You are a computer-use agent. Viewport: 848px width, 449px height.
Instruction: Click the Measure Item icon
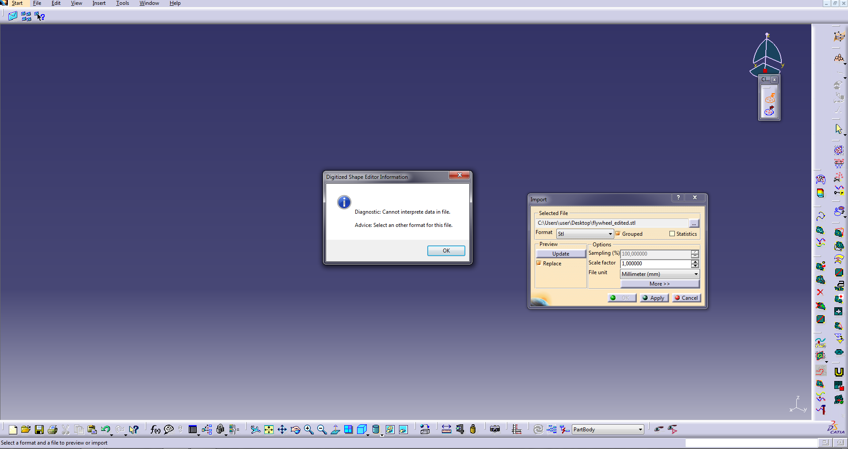[460, 430]
